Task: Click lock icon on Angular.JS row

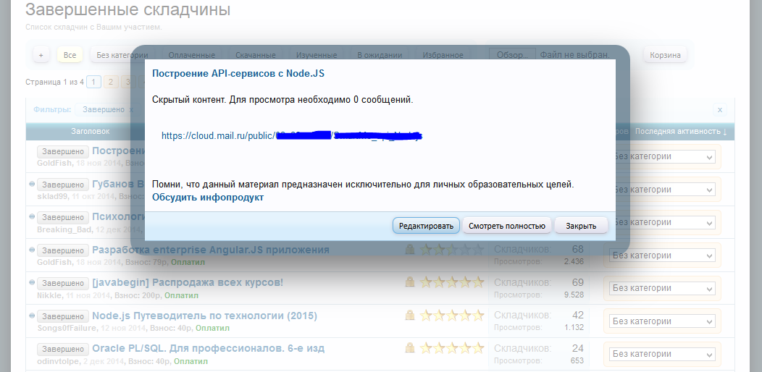Action: coord(410,249)
